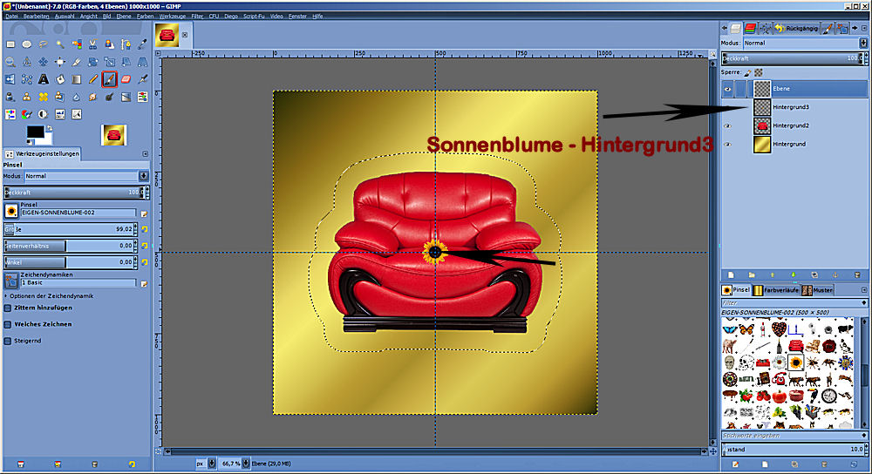Activate the Scissors Select tool
The image size is (872, 474).
tap(93, 44)
